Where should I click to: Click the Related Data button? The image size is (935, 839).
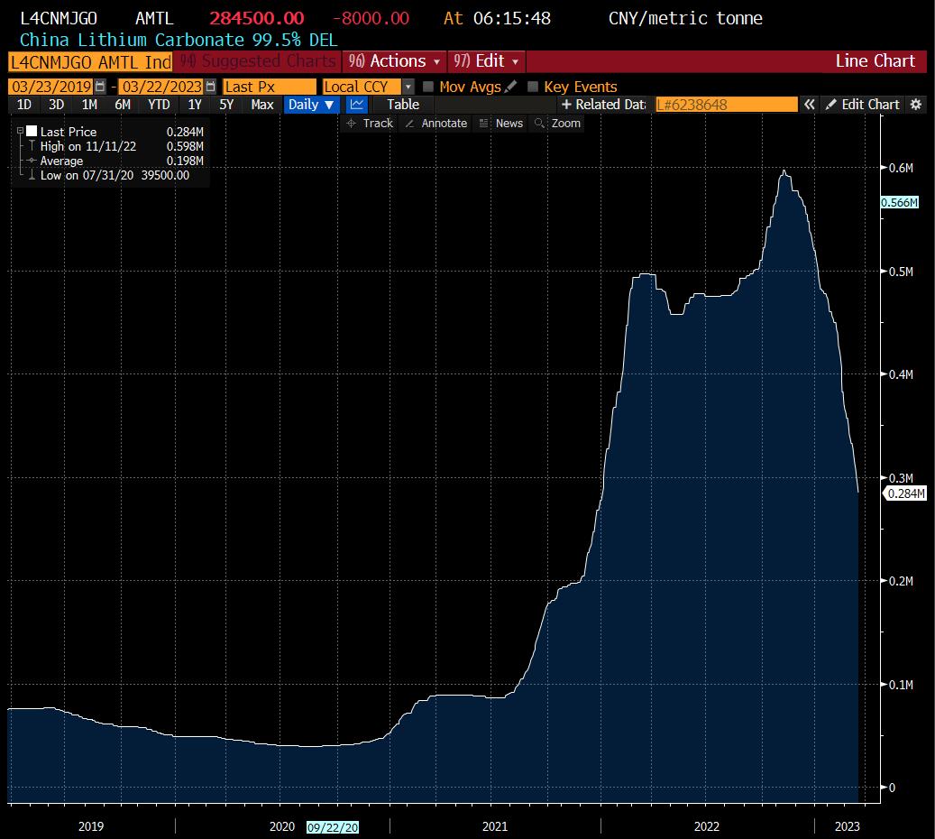click(604, 105)
